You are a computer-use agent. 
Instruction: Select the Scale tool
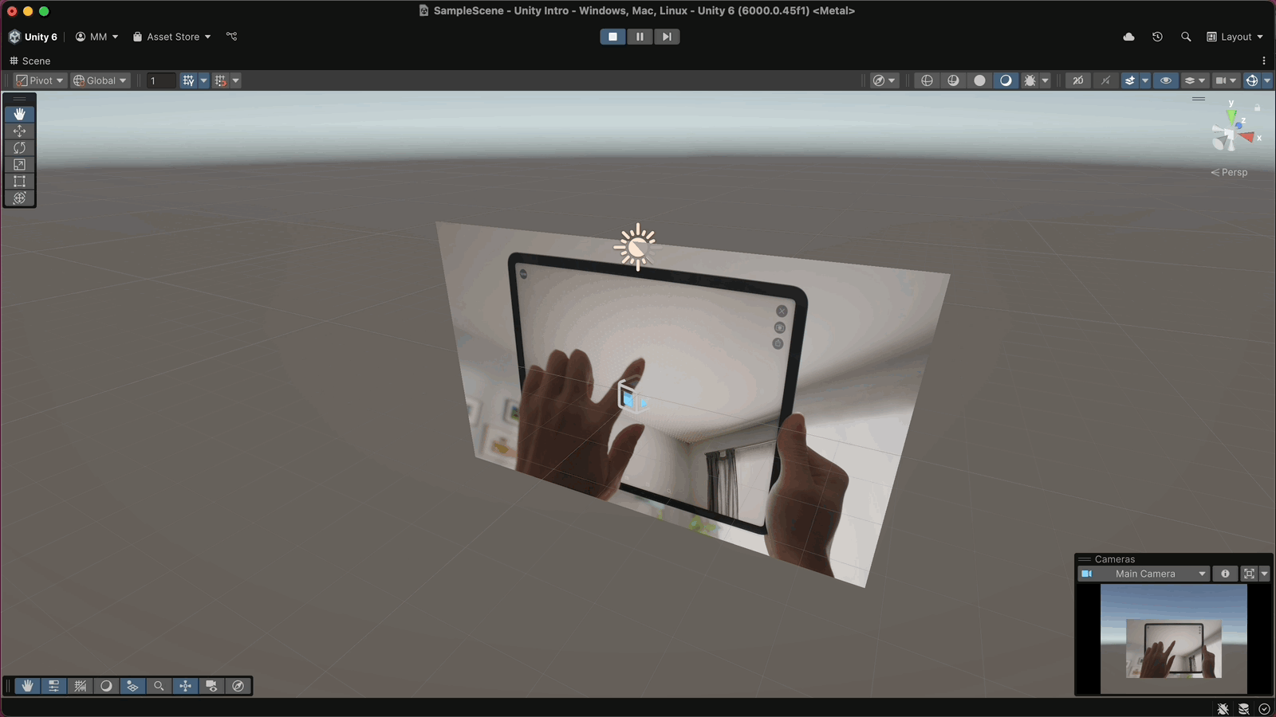click(x=19, y=165)
